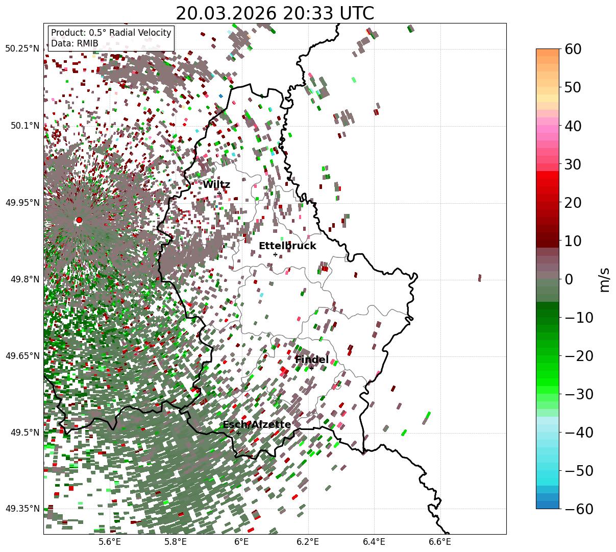The height and width of the screenshot is (552, 616).
Task: Click the 50.25°N latitude tick label
Action: click(22, 49)
